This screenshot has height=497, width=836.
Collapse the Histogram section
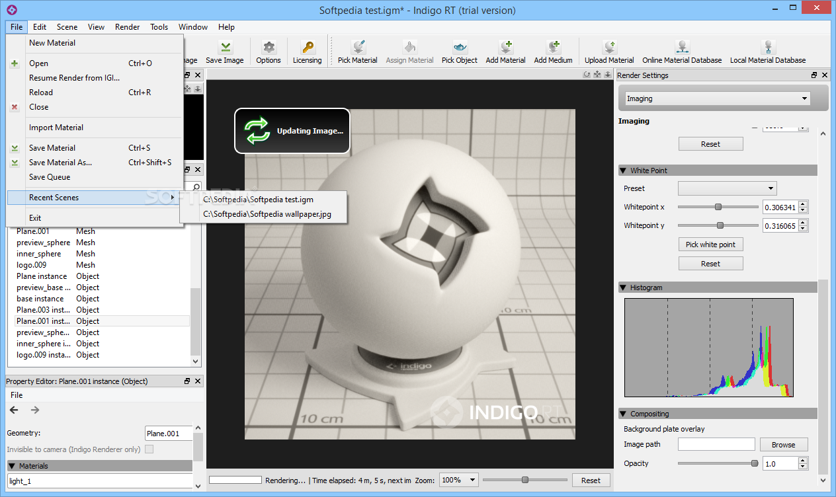pos(623,287)
